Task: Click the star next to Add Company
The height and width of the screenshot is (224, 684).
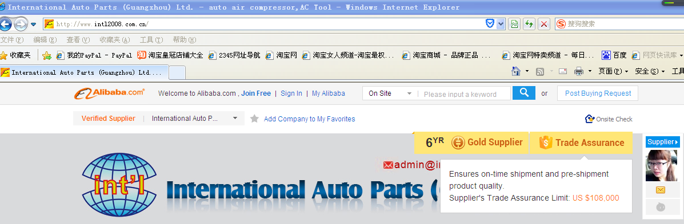Action: point(255,119)
